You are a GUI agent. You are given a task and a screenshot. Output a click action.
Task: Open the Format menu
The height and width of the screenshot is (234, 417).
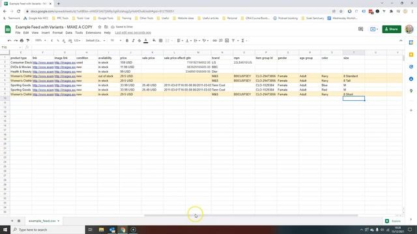(x=57, y=32)
